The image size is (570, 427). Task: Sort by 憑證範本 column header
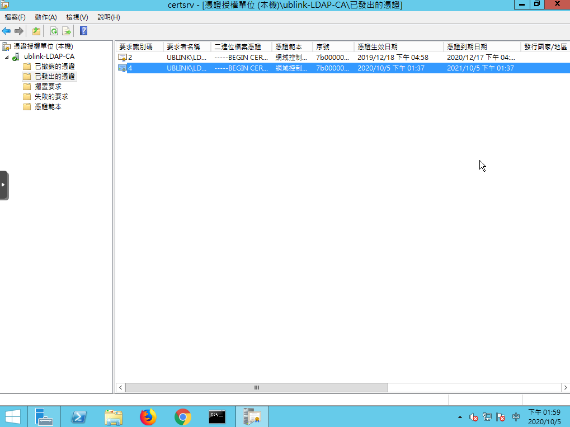(292, 47)
